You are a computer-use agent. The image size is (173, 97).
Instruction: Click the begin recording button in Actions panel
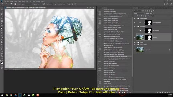click(x=119, y=92)
